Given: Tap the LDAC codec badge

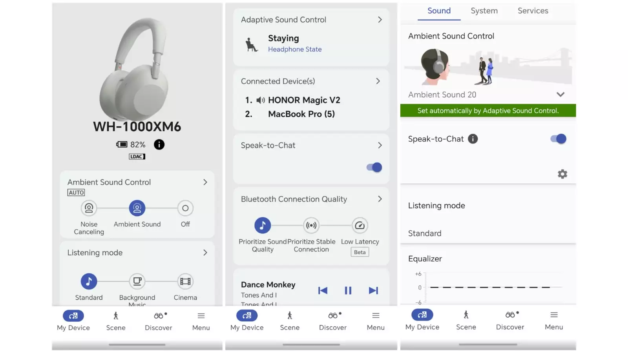Looking at the screenshot, I should (137, 156).
